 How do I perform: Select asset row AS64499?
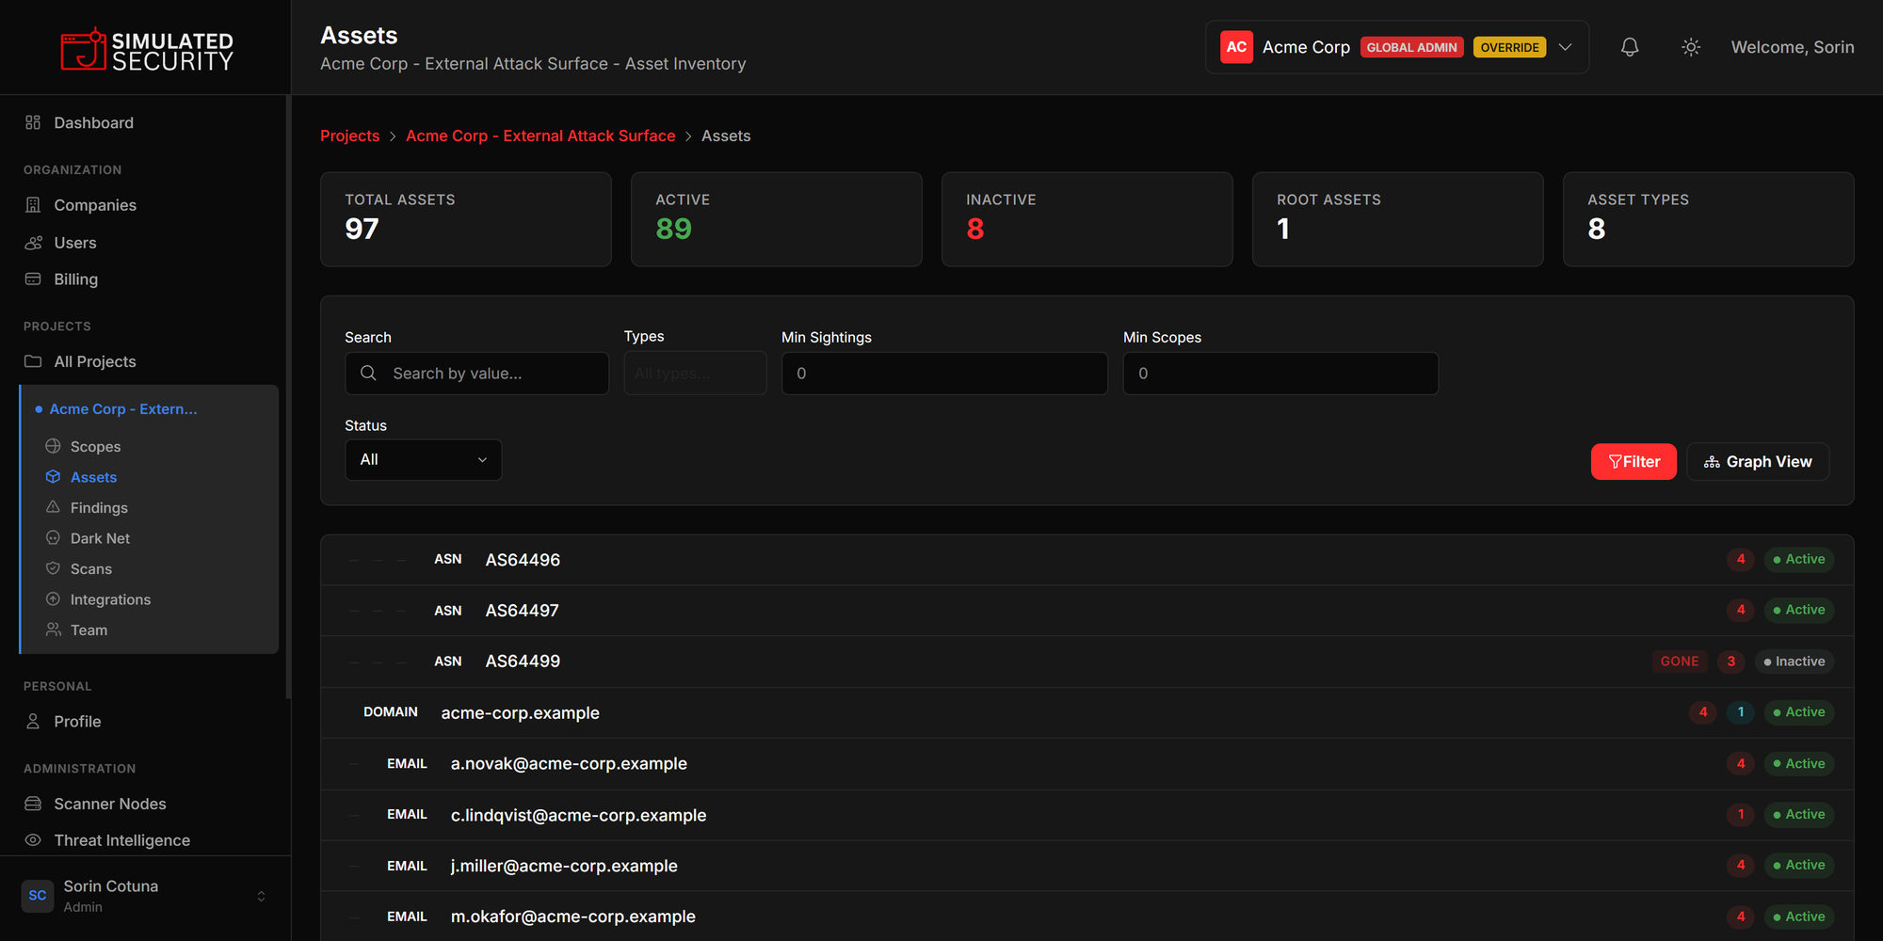1087,662
